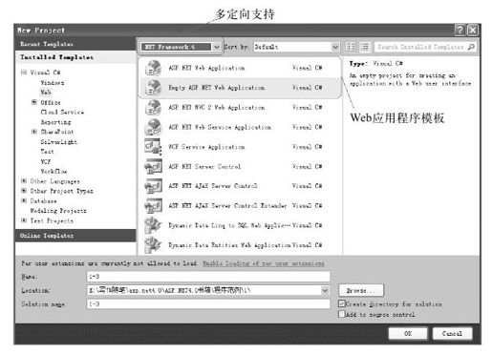Click the Name input field
The width and height of the screenshot is (492, 354).
click(x=208, y=277)
